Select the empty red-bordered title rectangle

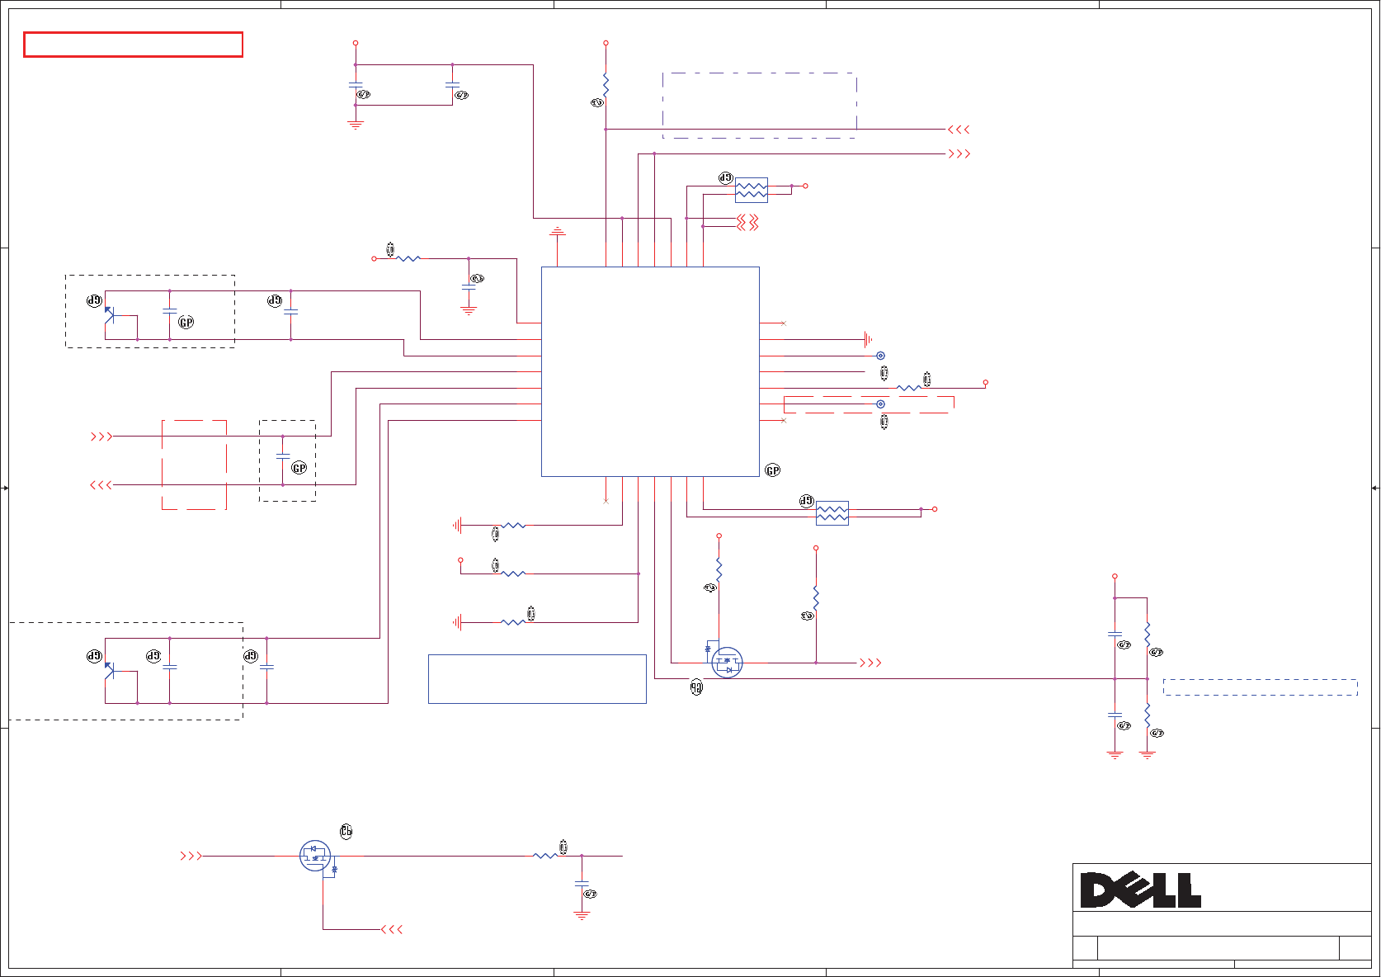tap(133, 45)
